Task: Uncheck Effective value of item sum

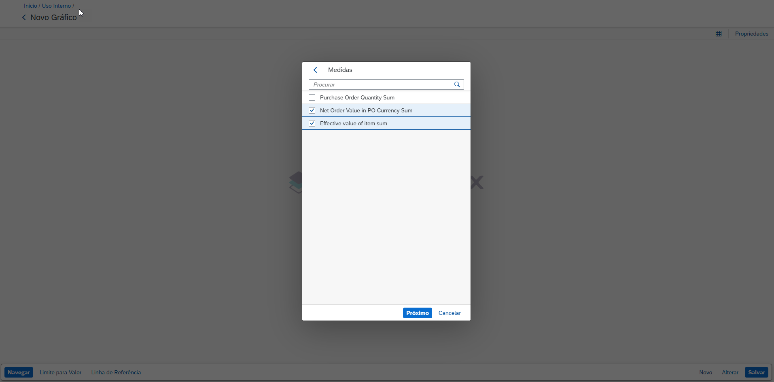Action: click(312, 123)
